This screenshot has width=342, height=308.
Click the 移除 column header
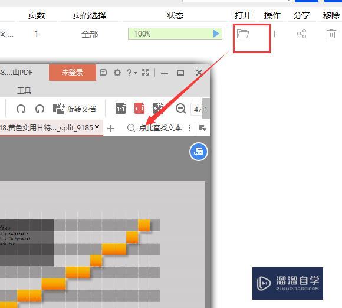(331, 15)
